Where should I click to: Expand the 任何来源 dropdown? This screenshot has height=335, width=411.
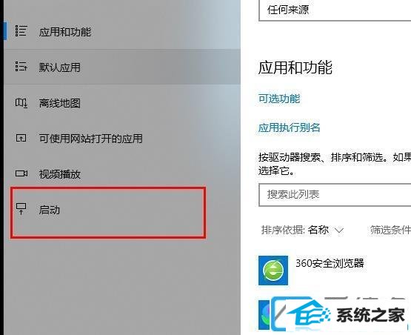(335, 10)
